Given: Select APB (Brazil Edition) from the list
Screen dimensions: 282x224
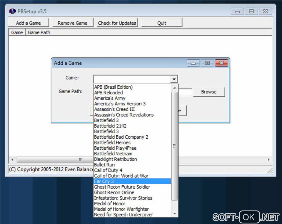Looking at the screenshot, I should 132,87.
